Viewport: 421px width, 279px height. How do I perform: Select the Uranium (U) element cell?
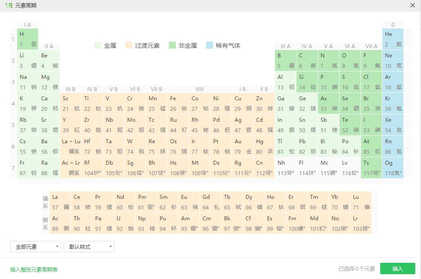tap(125, 223)
